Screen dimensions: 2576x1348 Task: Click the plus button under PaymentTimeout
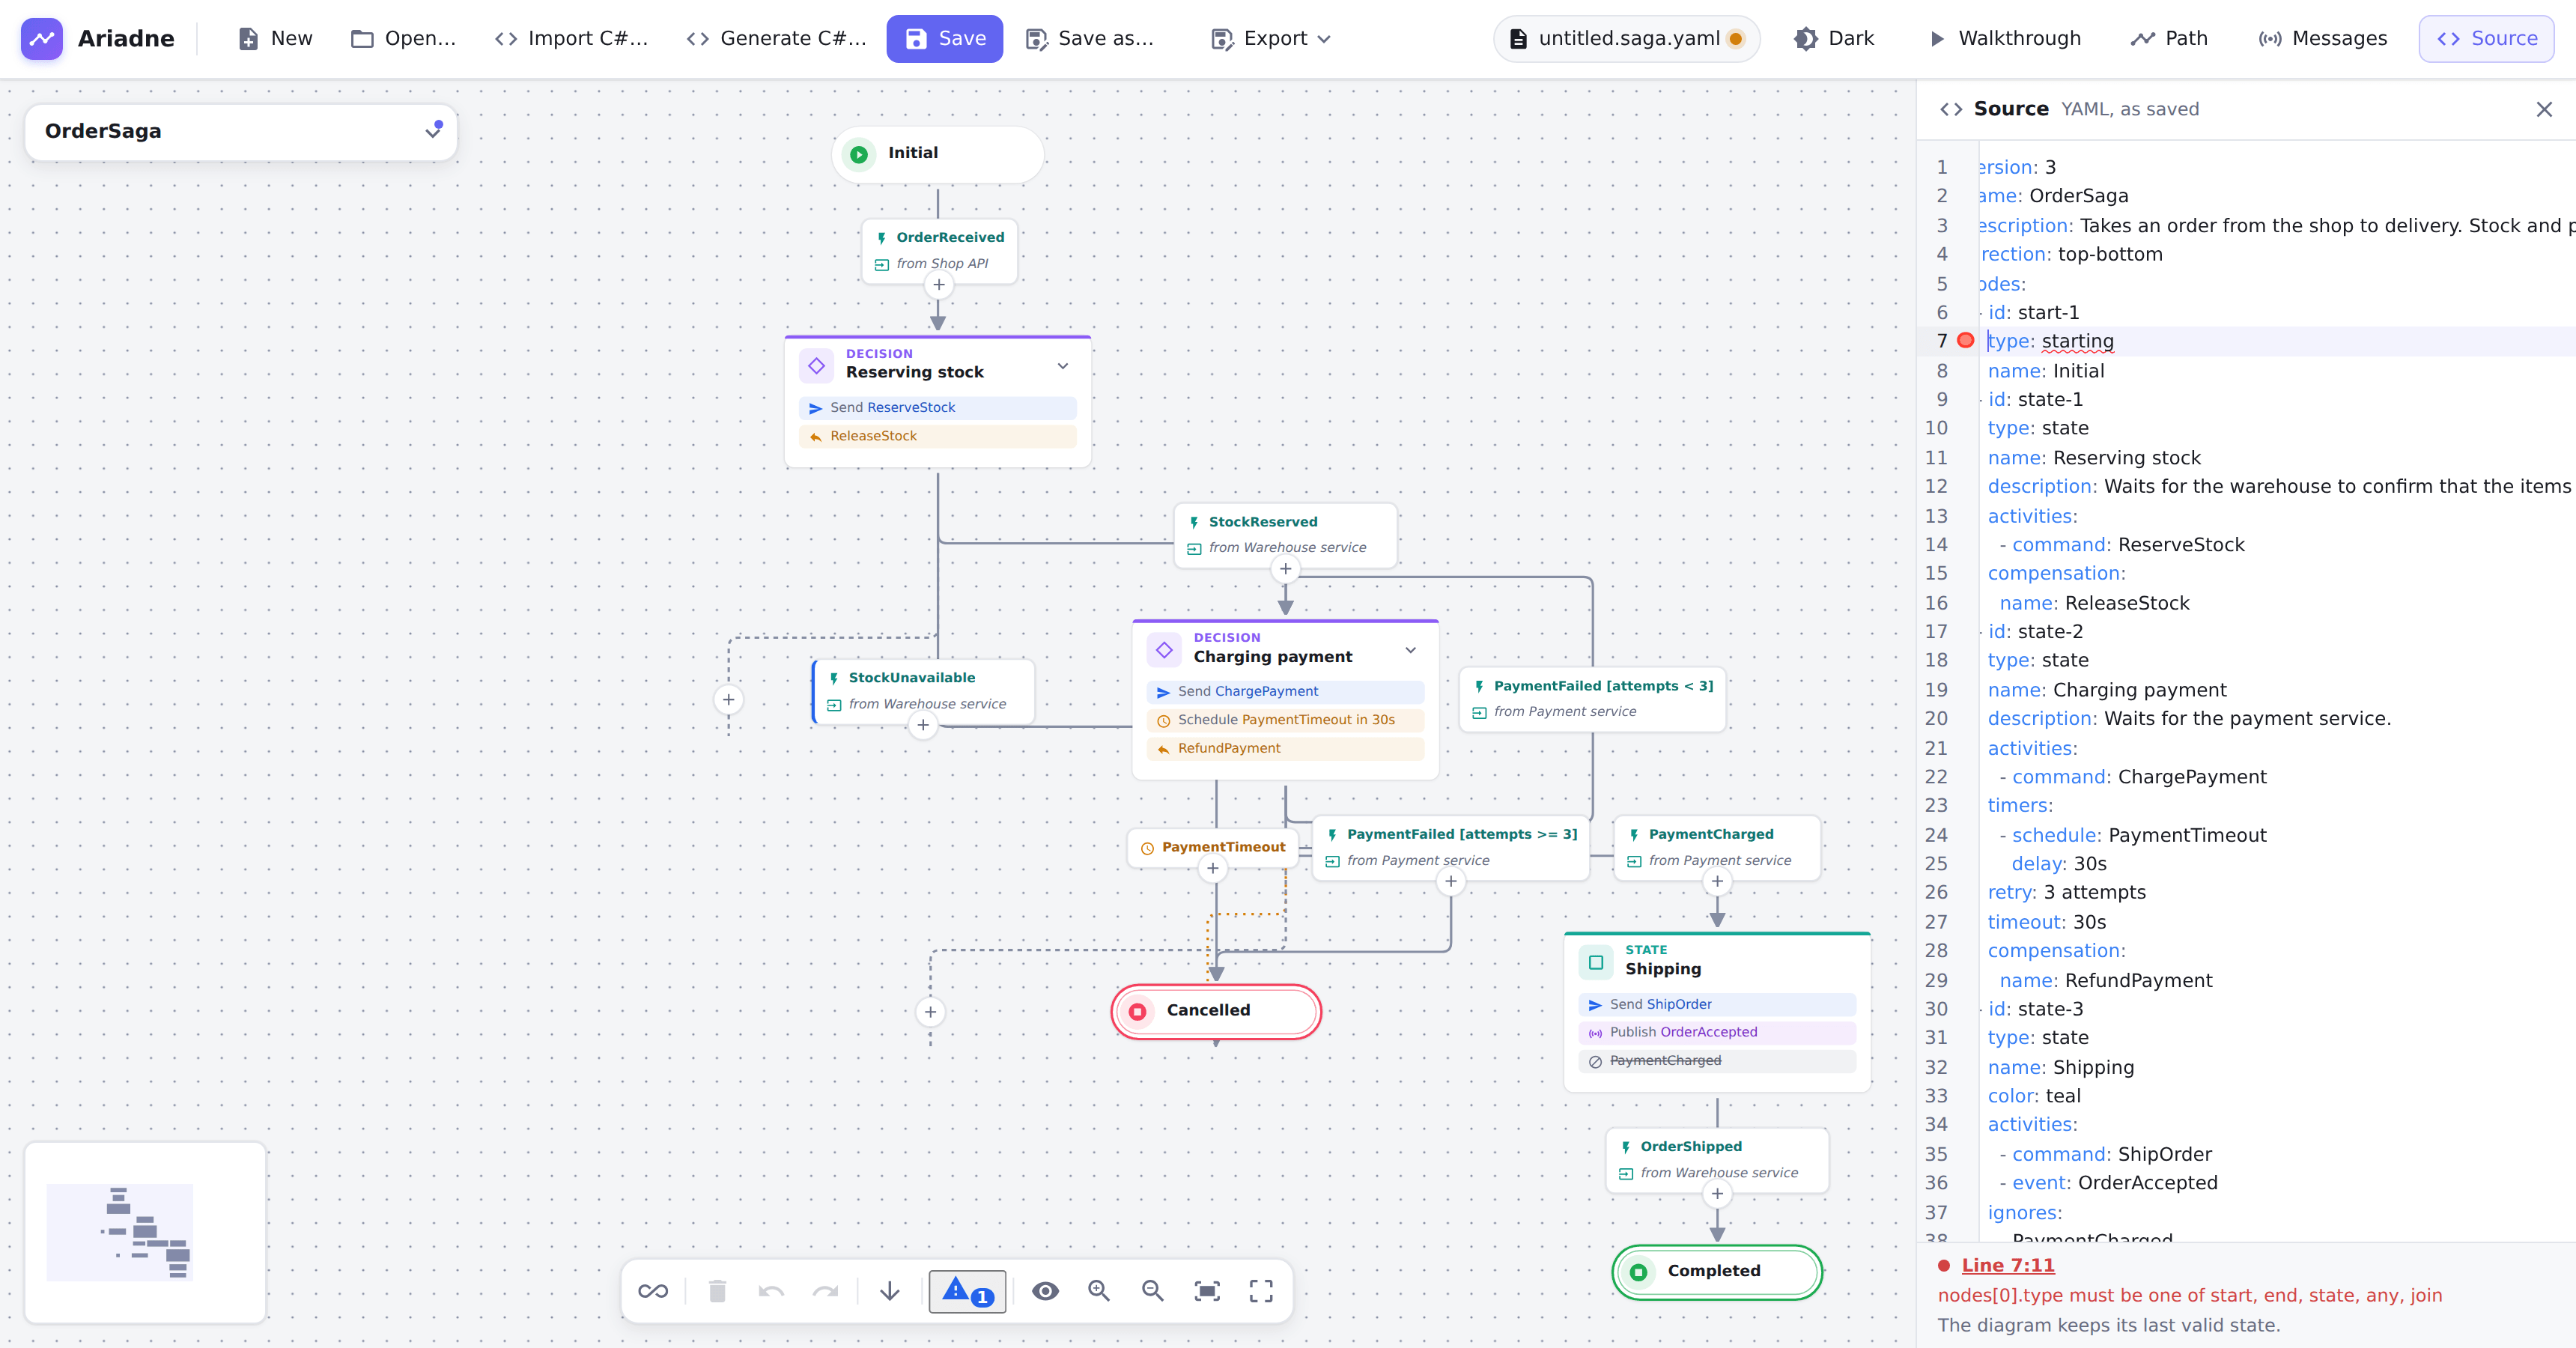[x=1212, y=868]
